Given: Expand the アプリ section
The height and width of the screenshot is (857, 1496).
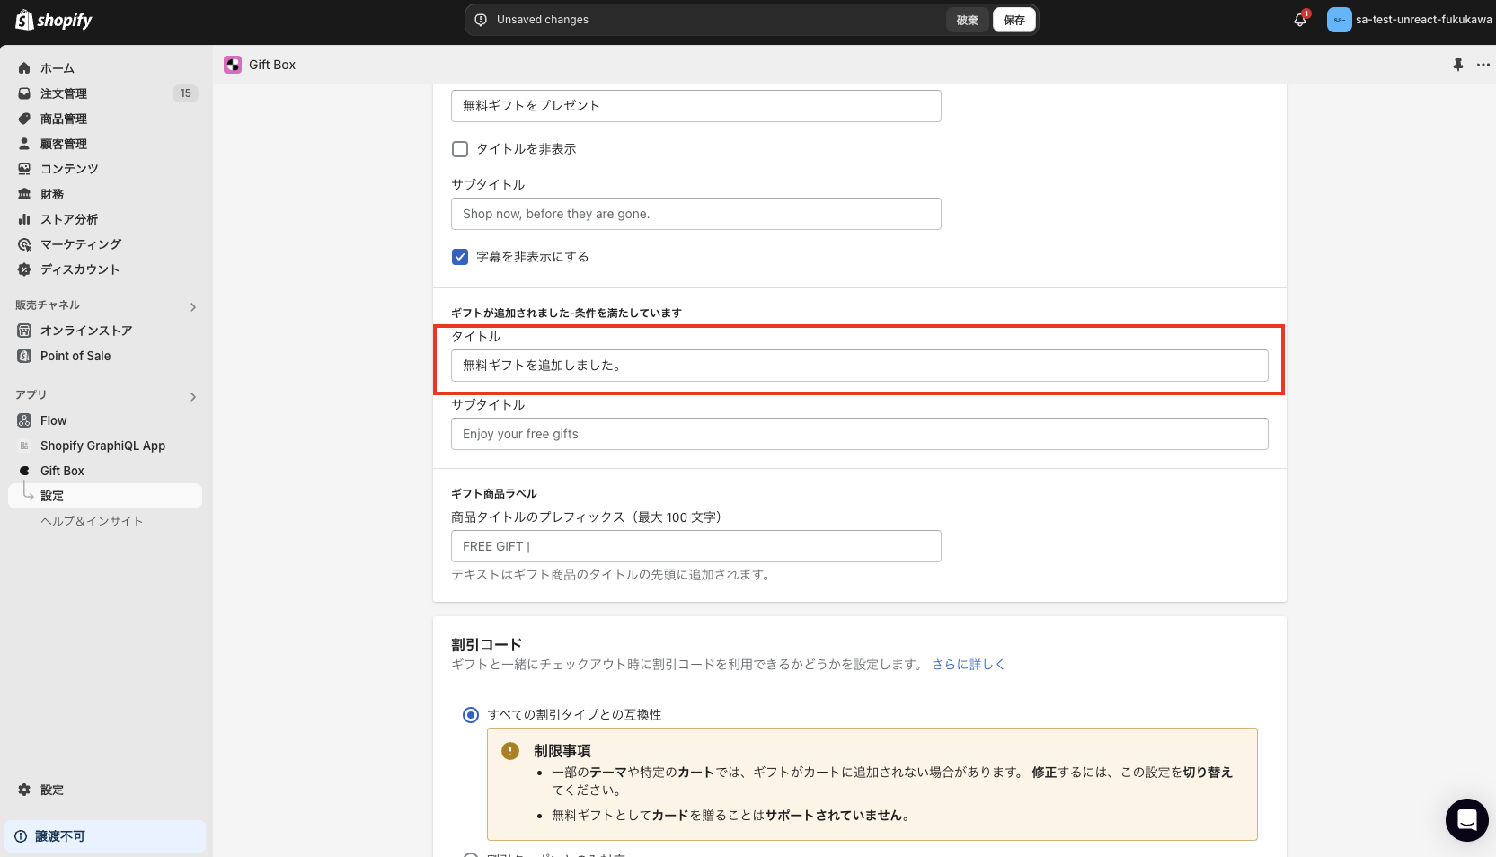Looking at the screenshot, I should tap(192, 396).
